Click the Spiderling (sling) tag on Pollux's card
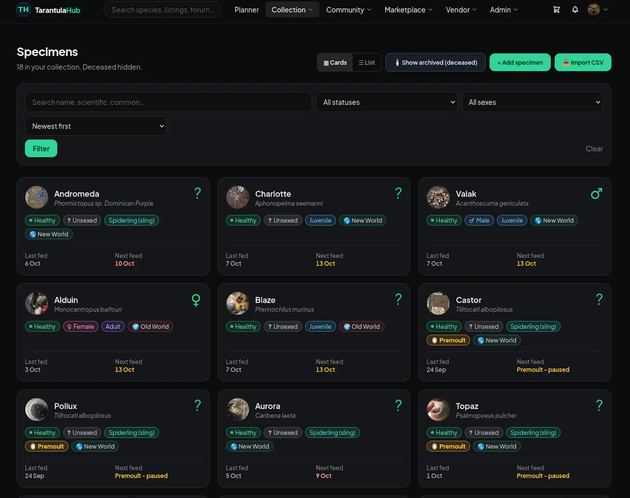This screenshot has width=630, height=498. click(132, 433)
